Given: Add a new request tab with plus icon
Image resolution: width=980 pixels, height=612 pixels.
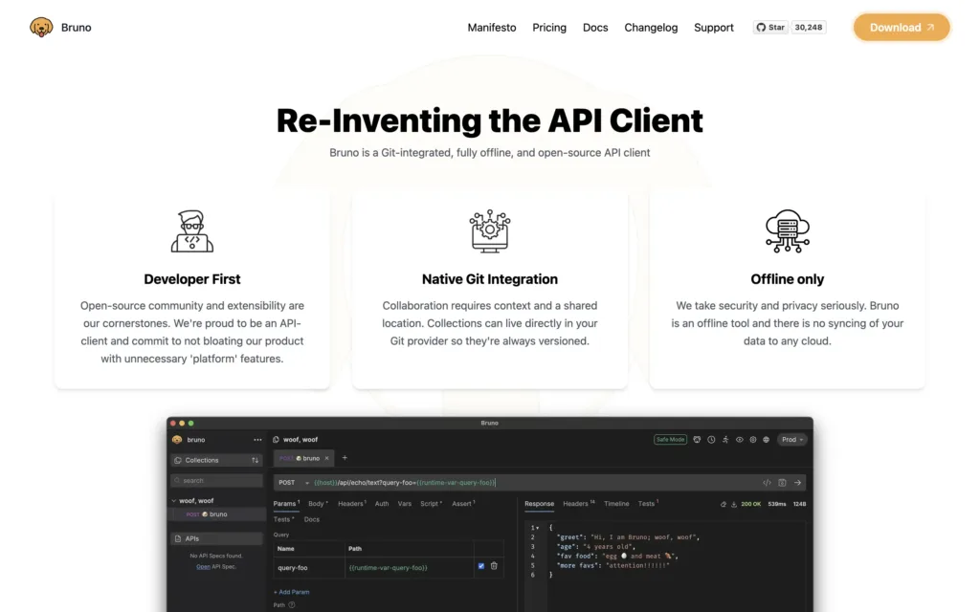Looking at the screenshot, I should (x=345, y=458).
